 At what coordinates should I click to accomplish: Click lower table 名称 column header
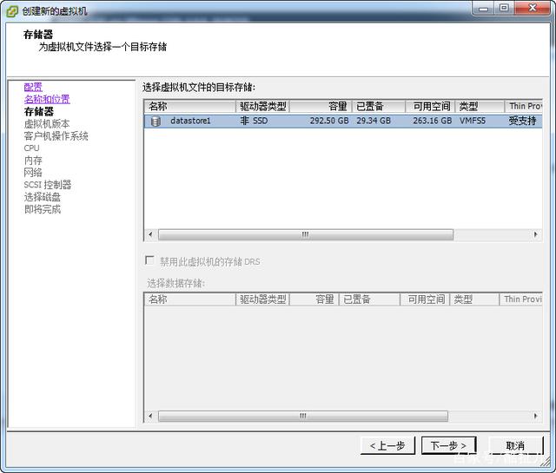pyautogui.click(x=190, y=299)
